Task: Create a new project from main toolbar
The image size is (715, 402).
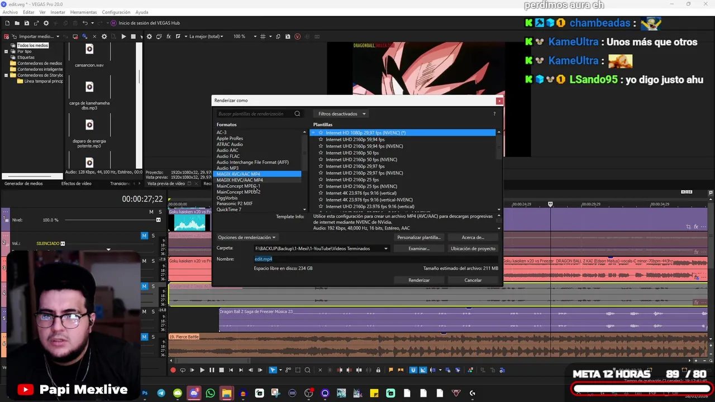Action: coord(7,23)
